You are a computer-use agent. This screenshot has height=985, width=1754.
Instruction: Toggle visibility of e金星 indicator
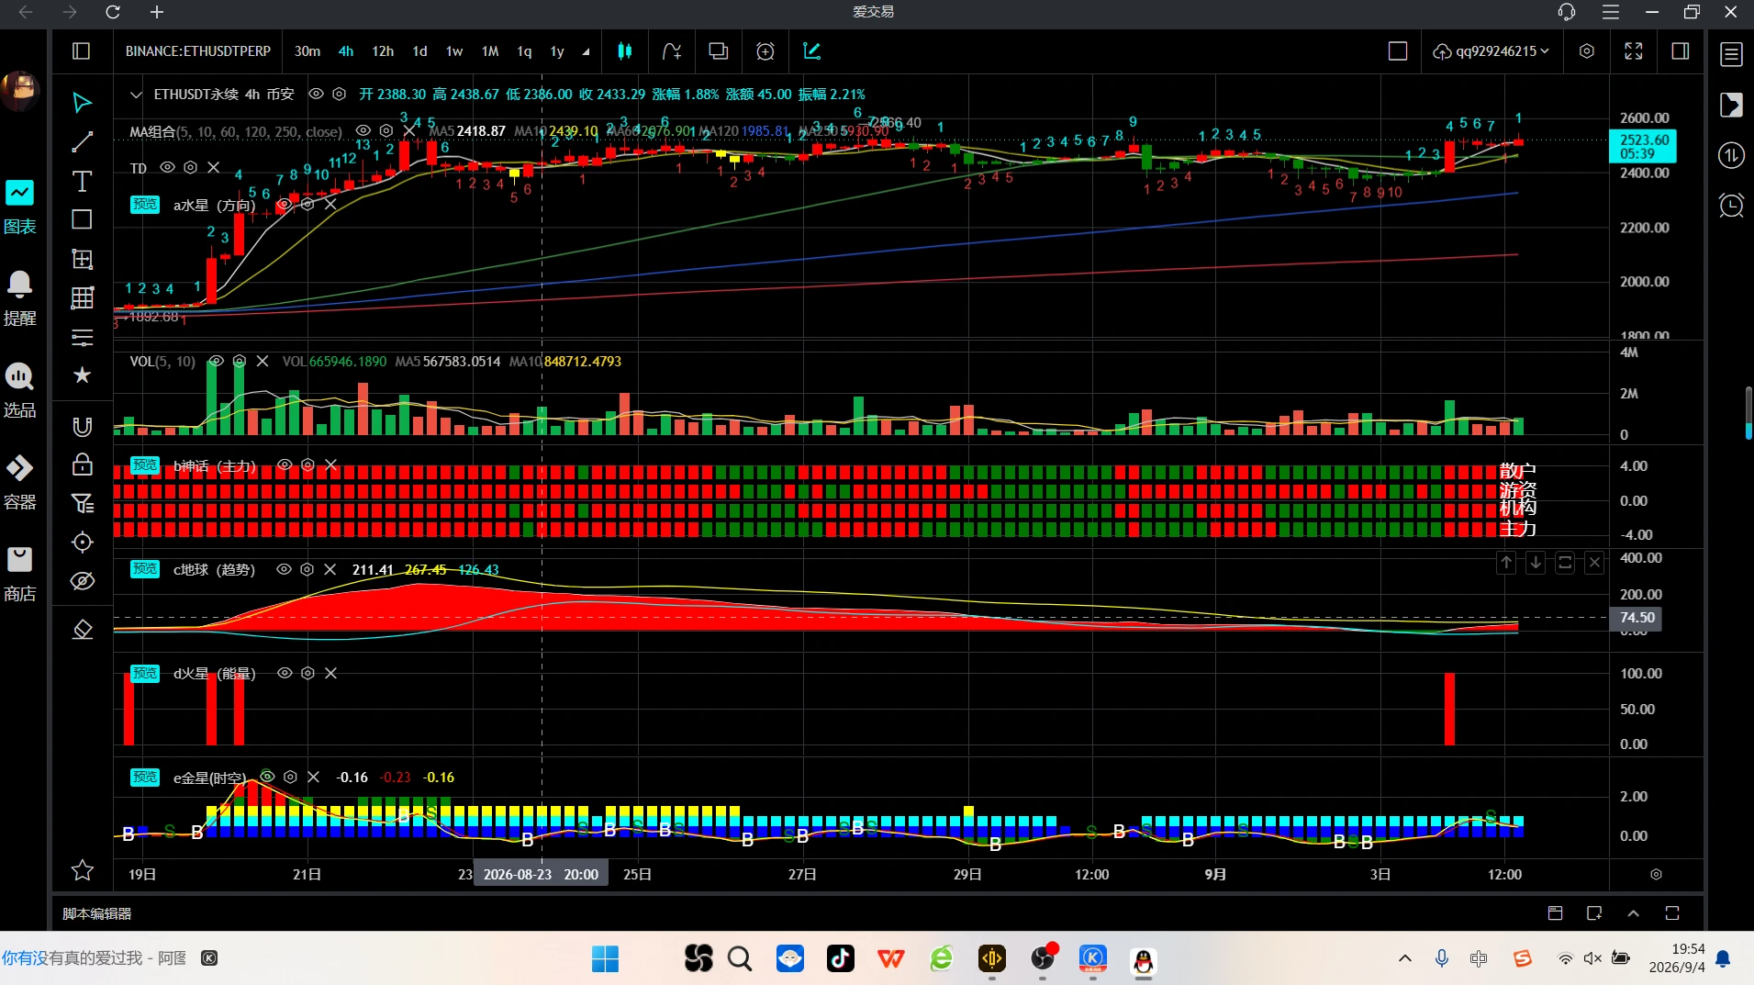(267, 777)
